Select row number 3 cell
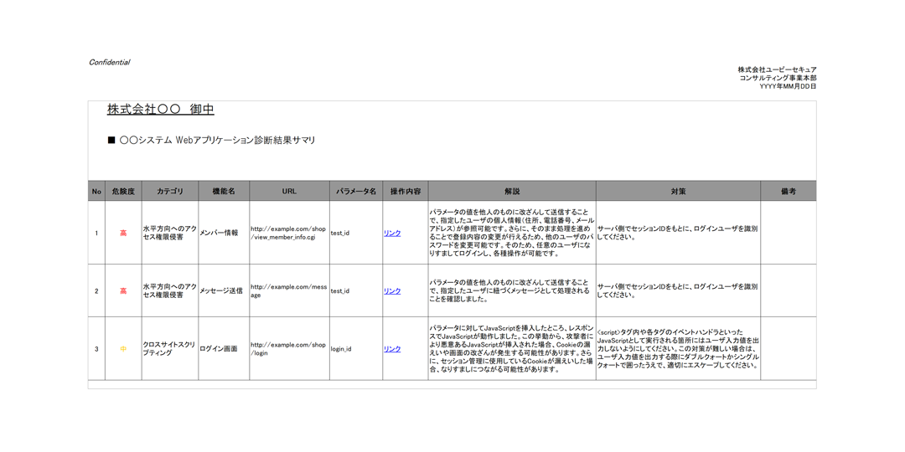Viewport: 905px width, 452px height. (96, 349)
